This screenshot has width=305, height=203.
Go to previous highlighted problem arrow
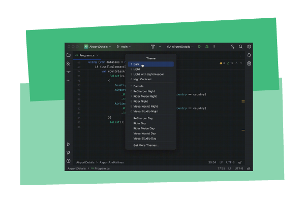tap(236, 63)
